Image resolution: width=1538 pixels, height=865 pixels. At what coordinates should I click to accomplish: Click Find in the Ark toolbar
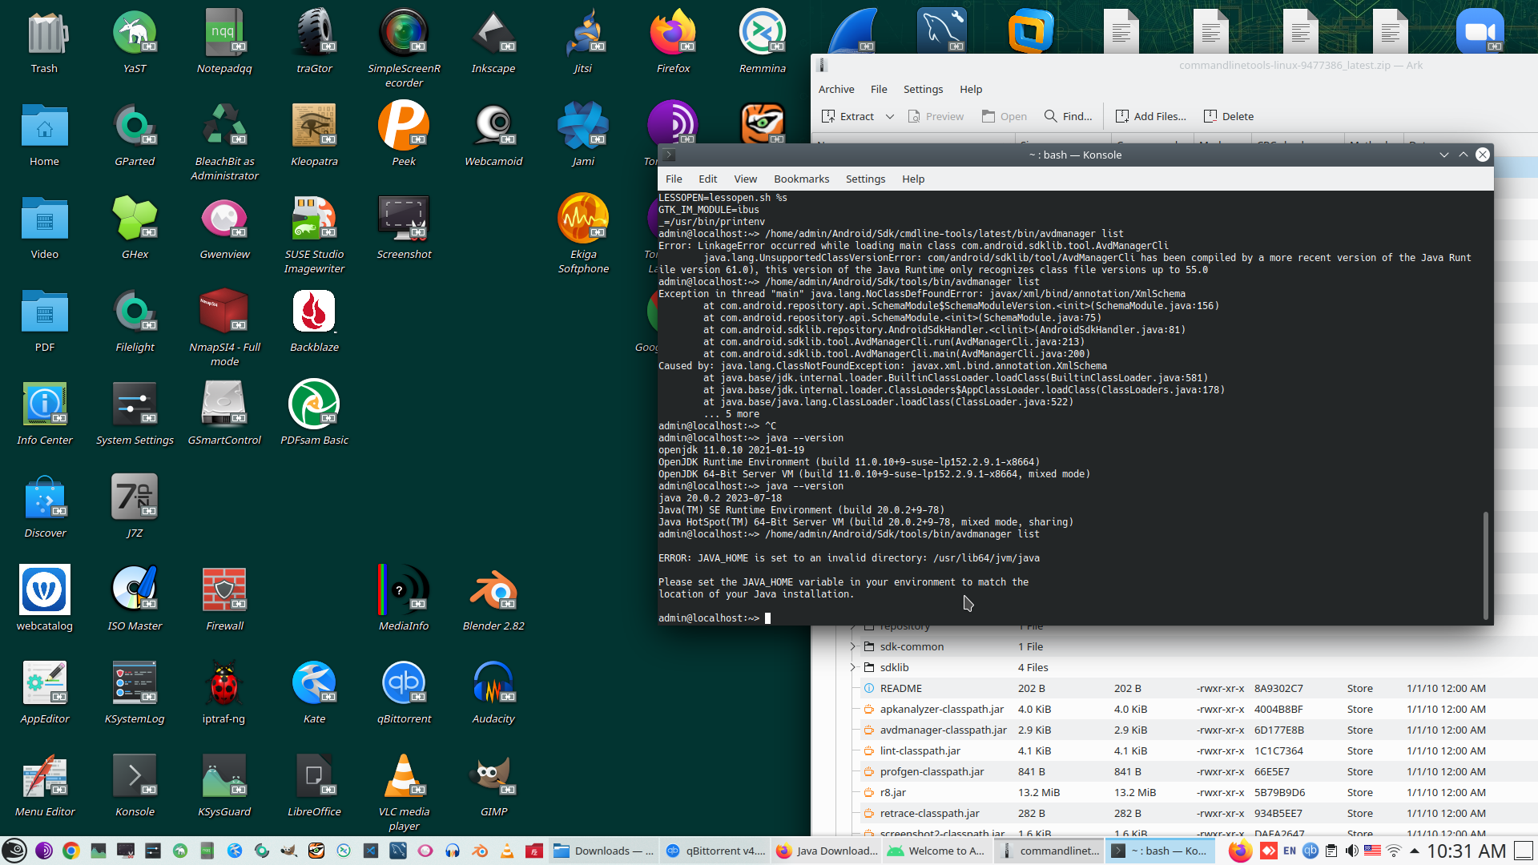(1068, 116)
